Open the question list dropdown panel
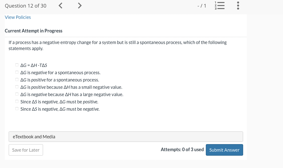 [x=220, y=6]
